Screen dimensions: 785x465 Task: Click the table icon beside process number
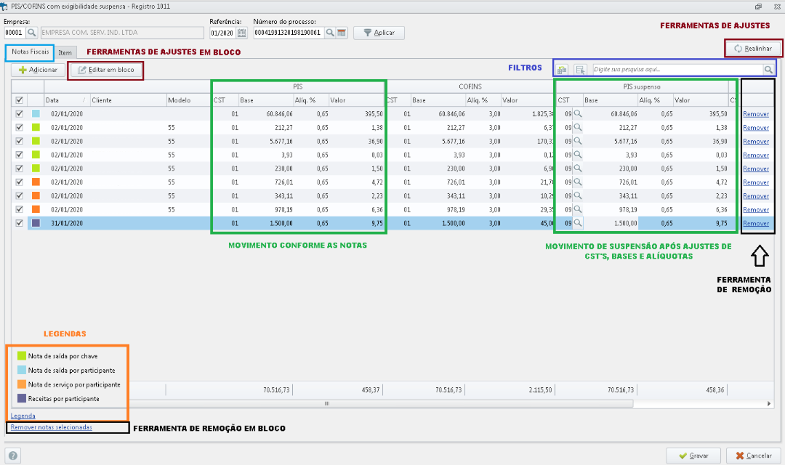tap(341, 33)
